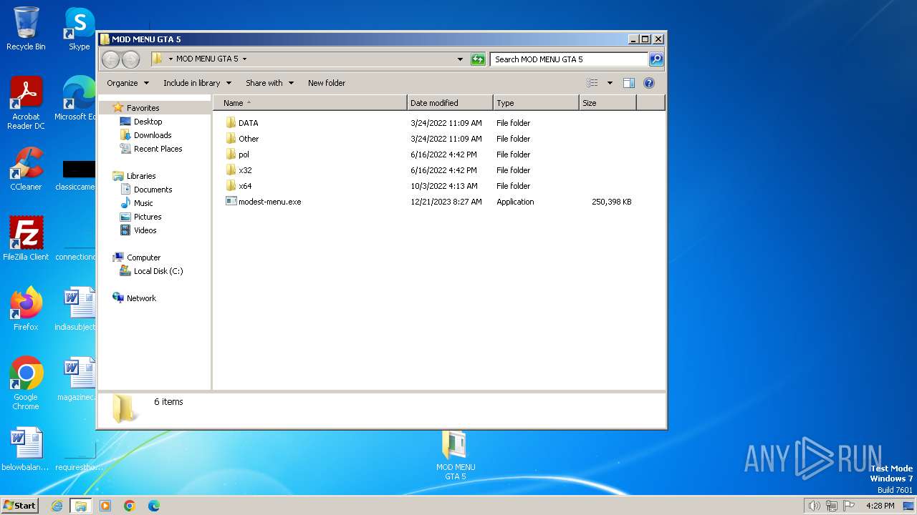Sort by Type column header
Screen dimensions: 917x515
point(536,103)
